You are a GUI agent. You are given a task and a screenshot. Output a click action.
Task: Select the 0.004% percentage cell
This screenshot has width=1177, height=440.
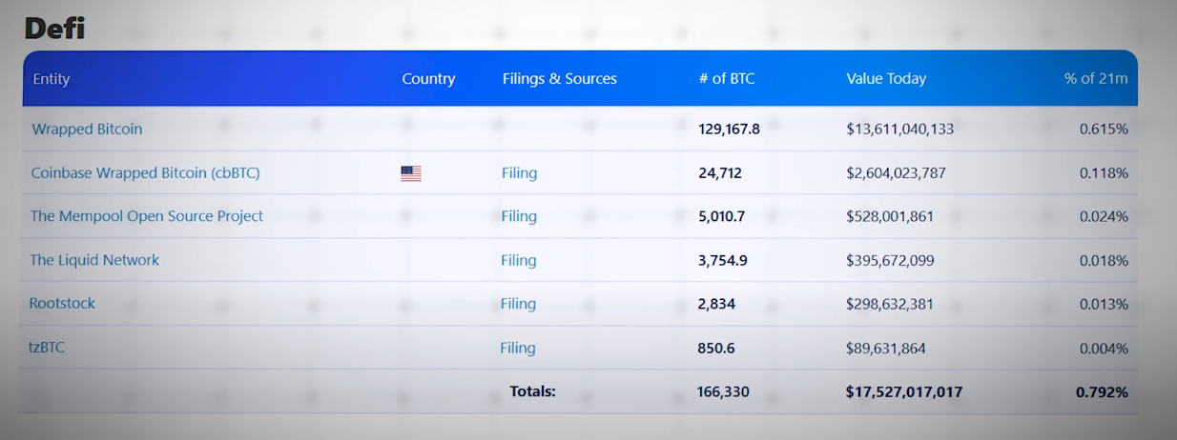1105,348
